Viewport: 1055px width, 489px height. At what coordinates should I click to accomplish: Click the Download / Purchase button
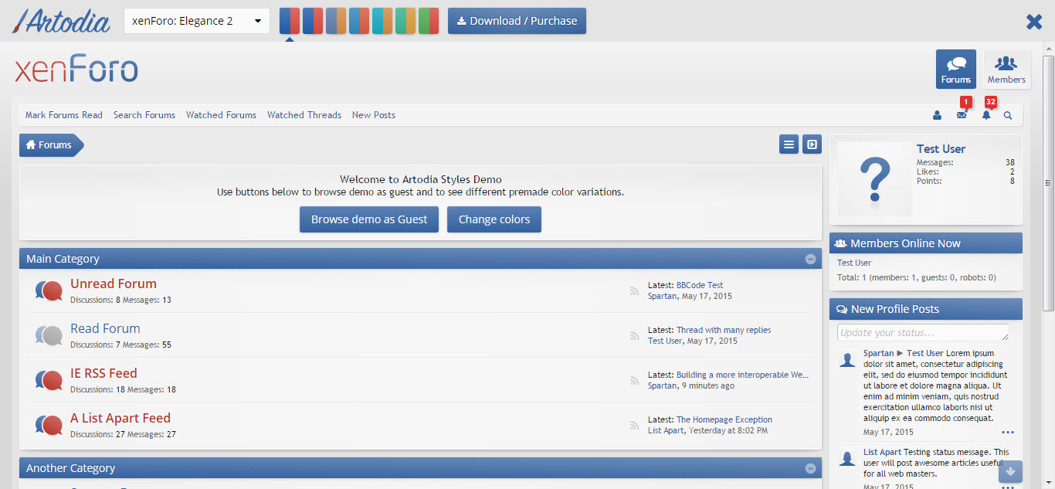tap(517, 21)
